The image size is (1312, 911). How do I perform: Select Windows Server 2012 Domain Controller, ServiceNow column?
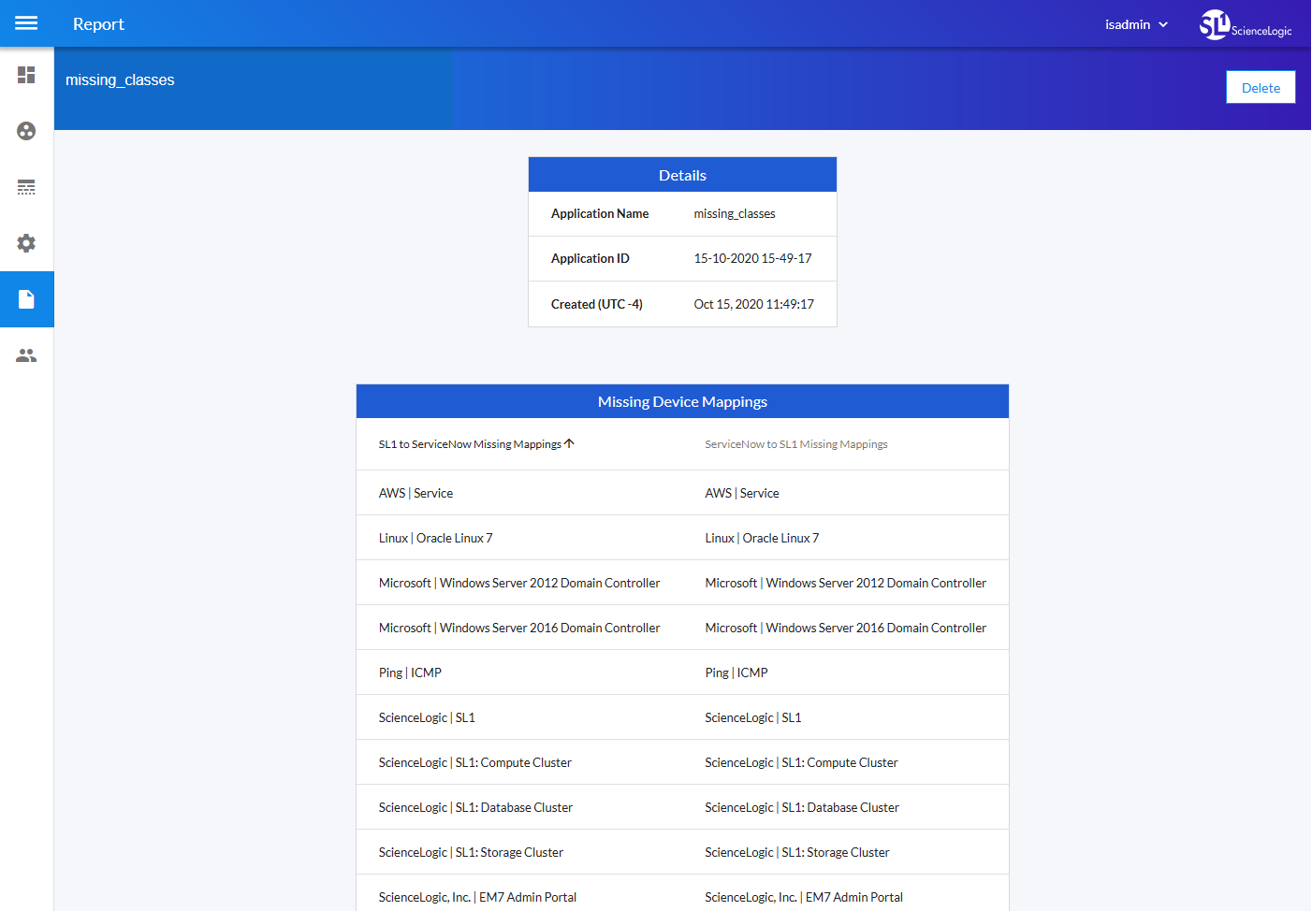tap(846, 583)
